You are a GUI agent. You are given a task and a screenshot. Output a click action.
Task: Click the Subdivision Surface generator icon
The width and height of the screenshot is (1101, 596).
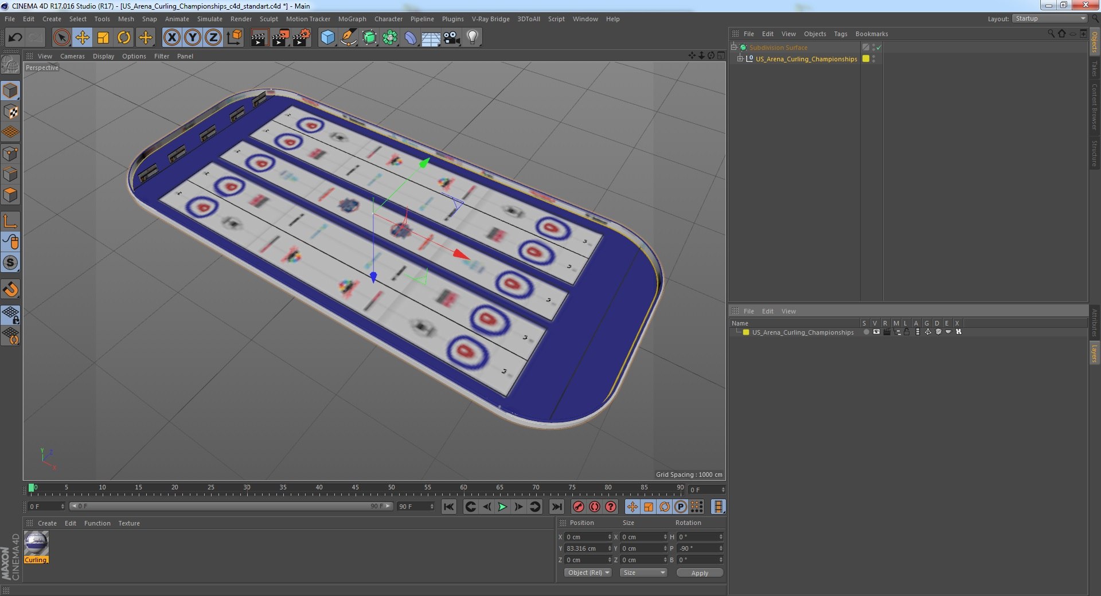[x=369, y=38]
